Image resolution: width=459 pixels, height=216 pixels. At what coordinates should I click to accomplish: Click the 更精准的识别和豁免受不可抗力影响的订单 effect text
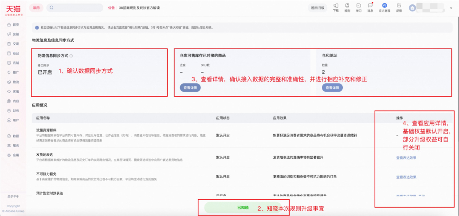(305, 177)
